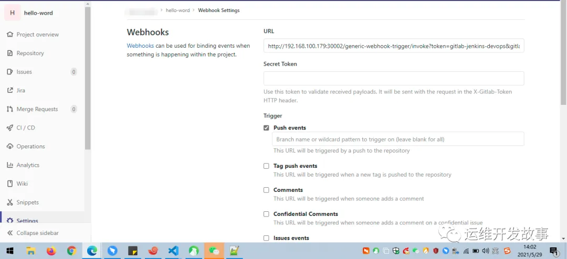
Task: Open Windows Security shield tray icon
Action: 396,251
